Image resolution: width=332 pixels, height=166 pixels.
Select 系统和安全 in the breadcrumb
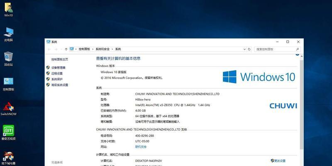click(103, 49)
